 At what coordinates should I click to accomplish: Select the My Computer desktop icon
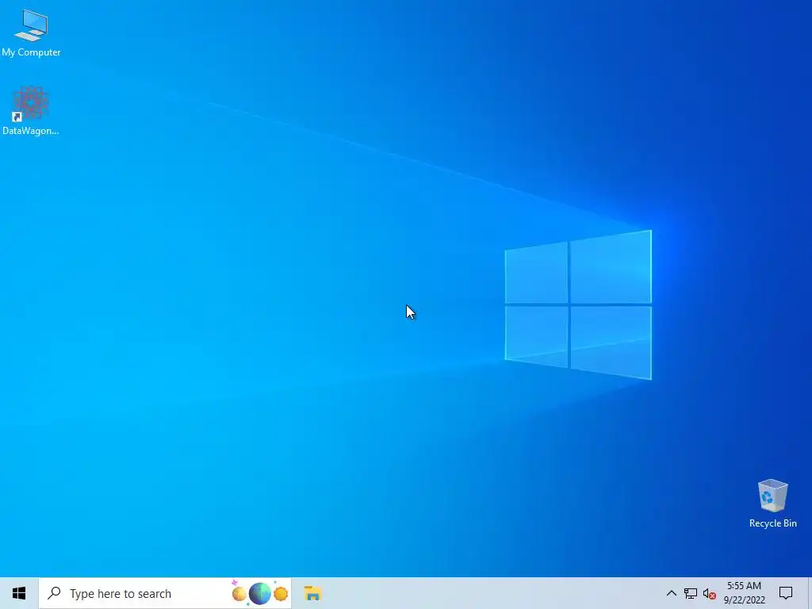point(31,33)
